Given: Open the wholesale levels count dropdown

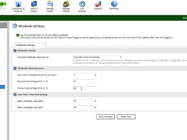Looking at the screenshot, I should (85, 75).
